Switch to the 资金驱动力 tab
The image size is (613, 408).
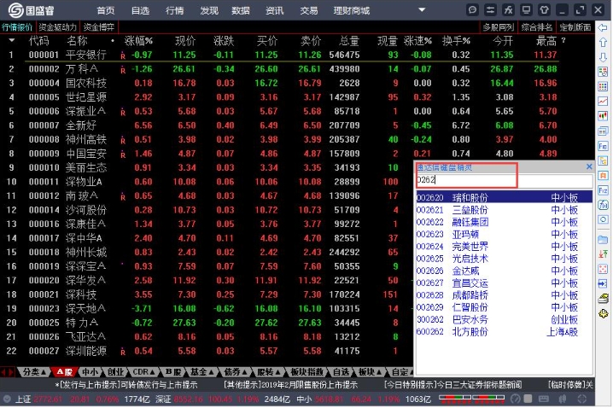[57, 27]
